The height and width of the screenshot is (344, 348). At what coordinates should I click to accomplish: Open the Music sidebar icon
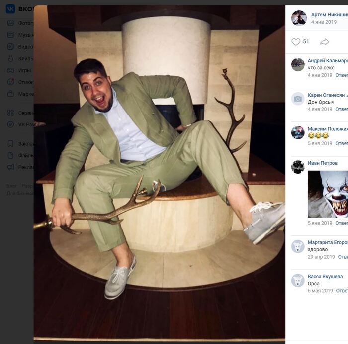[x=10, y=35]
